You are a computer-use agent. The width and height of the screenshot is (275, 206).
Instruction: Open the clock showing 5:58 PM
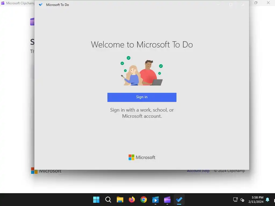(258, 197)
